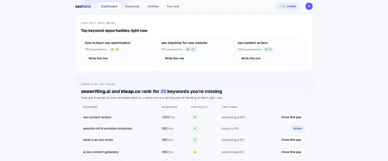Screen dimensions: 388x161
Task: Close the gap for 'ai seo content generator'
Action: pos(291,152)
